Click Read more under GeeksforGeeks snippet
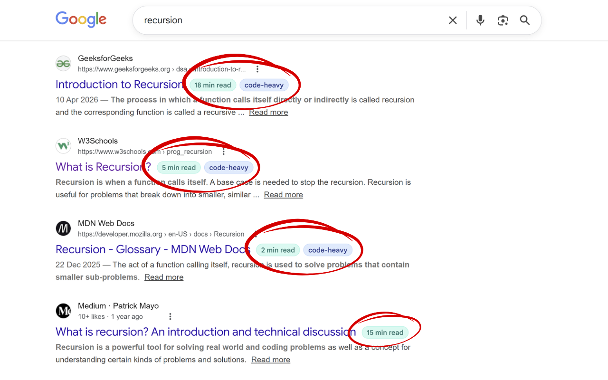 268,113
